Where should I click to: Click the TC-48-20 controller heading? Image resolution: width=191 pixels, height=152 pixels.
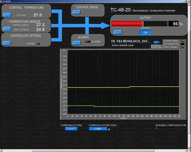(x=120, y=10)
